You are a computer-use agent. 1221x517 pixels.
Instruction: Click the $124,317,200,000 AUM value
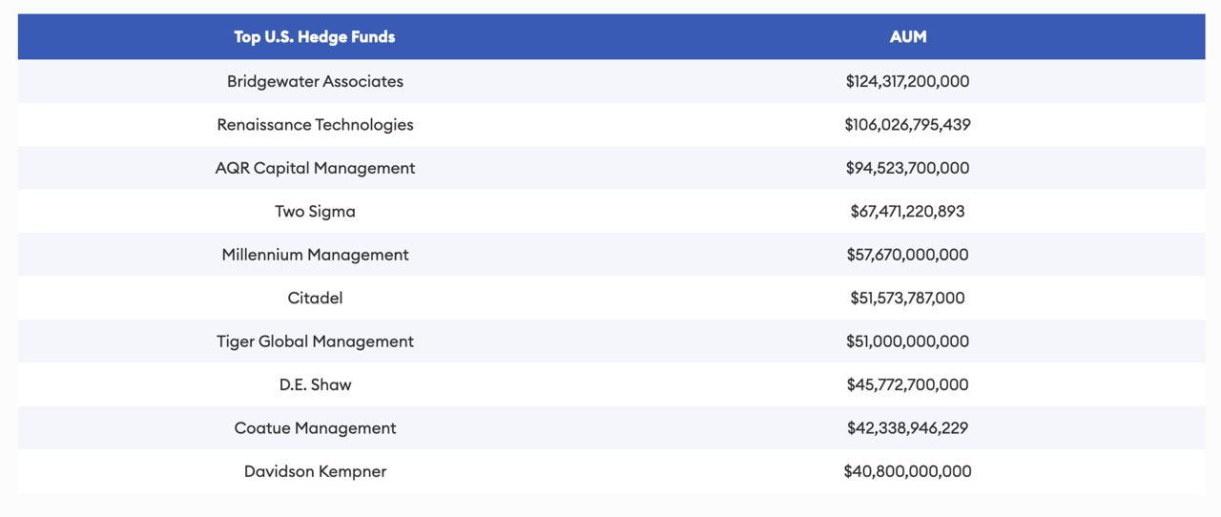pos(907,81)
